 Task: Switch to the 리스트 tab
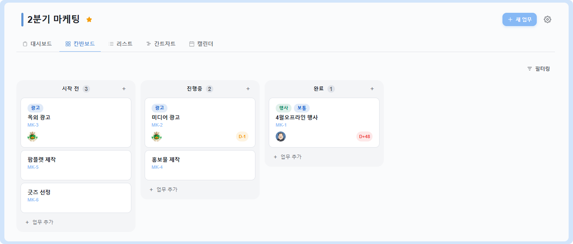[x=120, y=44]
